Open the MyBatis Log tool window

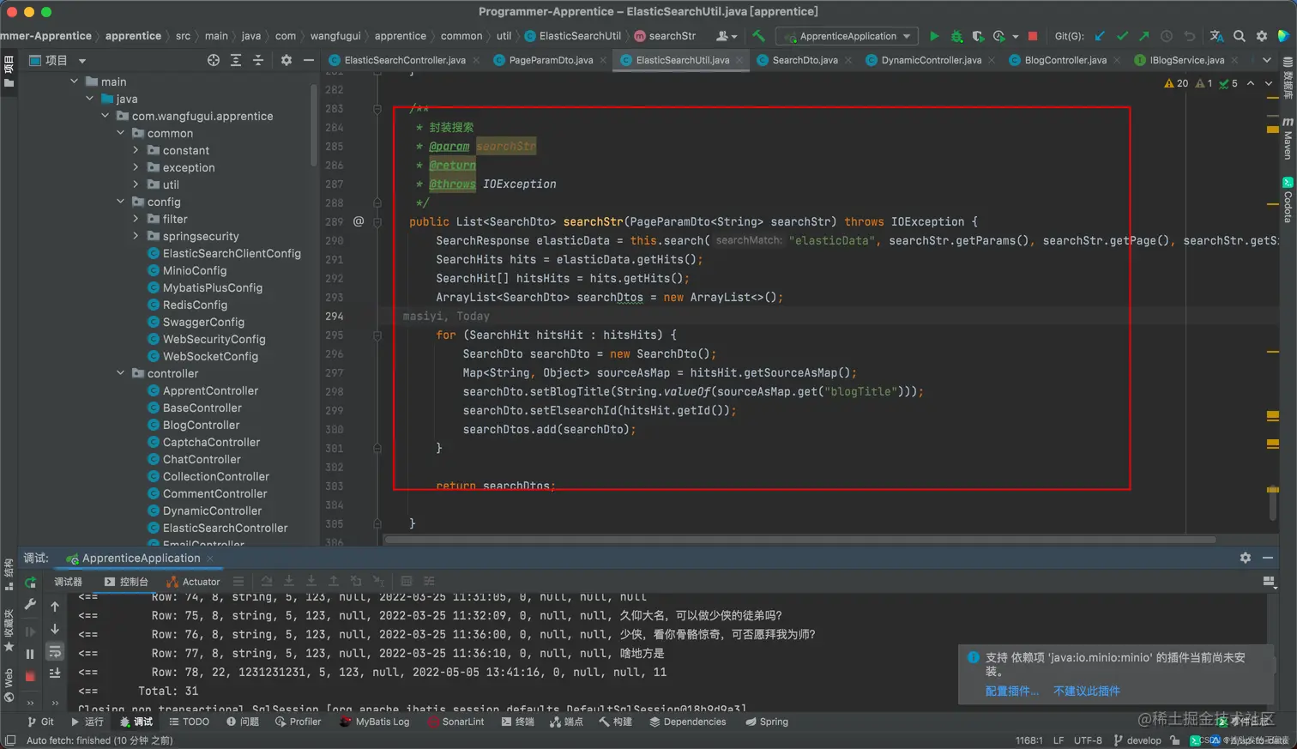(374, 722)
